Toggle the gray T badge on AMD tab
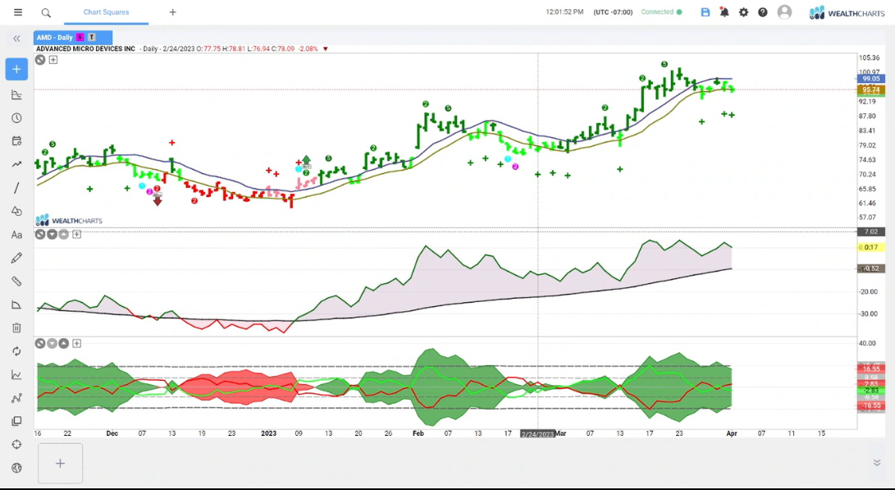The width and height of the screenshot is (895, 490). [x=91, y=38]
